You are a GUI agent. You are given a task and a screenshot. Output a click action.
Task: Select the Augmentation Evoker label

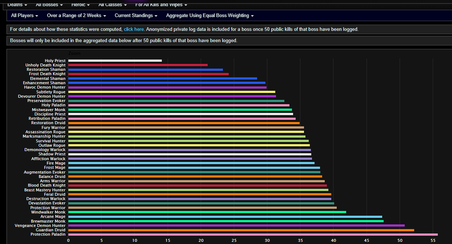pos(45,172)
